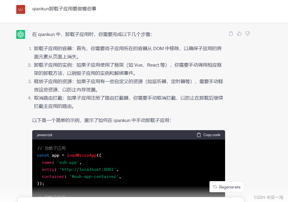Image resolution: width=288 pixels, height=202 pixels.
Task: Click list item 1 卸载子应用的容器
Action: [128, 52]
